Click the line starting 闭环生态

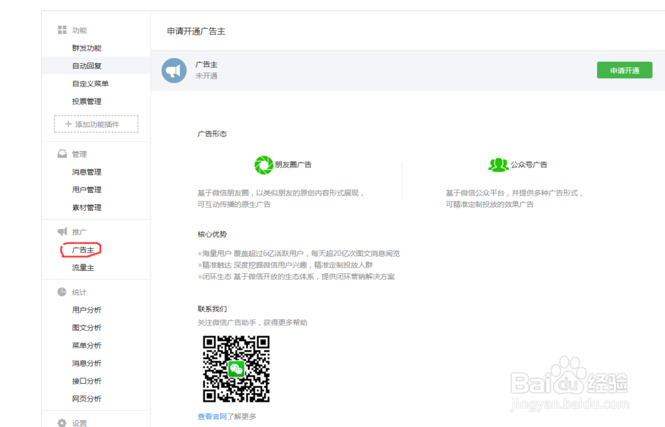click(x=297, y=277)
